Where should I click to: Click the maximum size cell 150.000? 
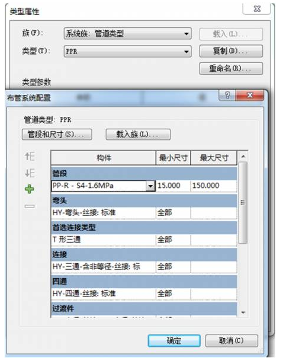(x=214, y=186)
